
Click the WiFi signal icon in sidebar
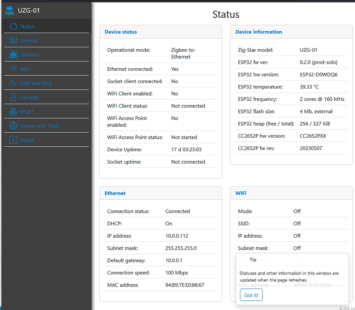click(13, 69)
